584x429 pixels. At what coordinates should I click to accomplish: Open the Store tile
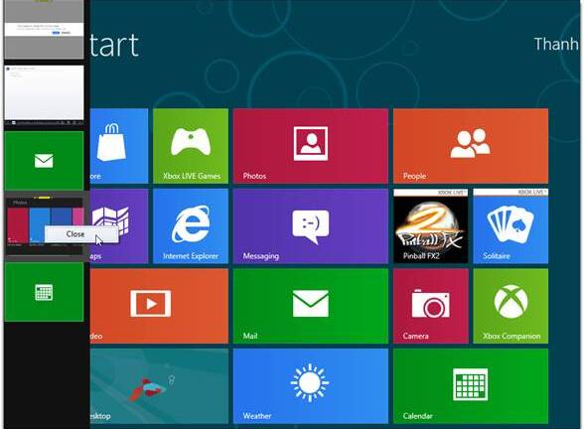(x=119, y=146)
